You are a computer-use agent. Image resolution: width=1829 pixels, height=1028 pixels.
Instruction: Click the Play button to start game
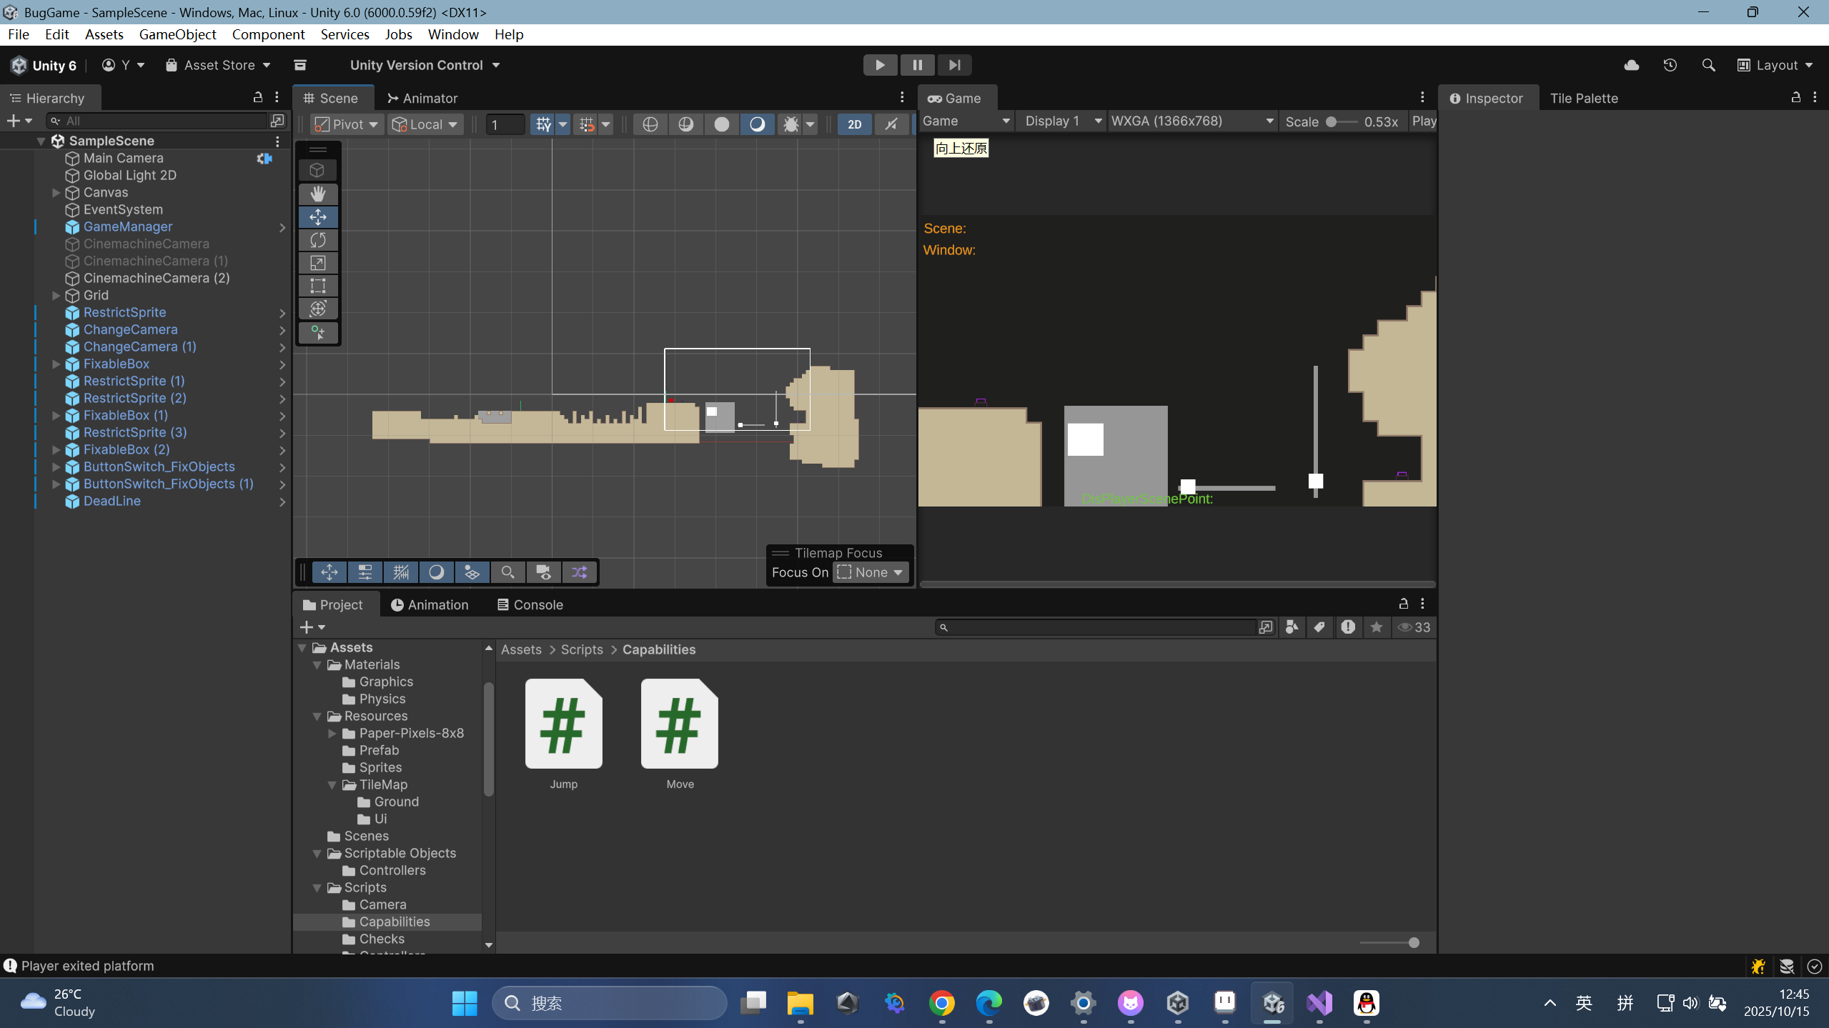pos(880,65)
